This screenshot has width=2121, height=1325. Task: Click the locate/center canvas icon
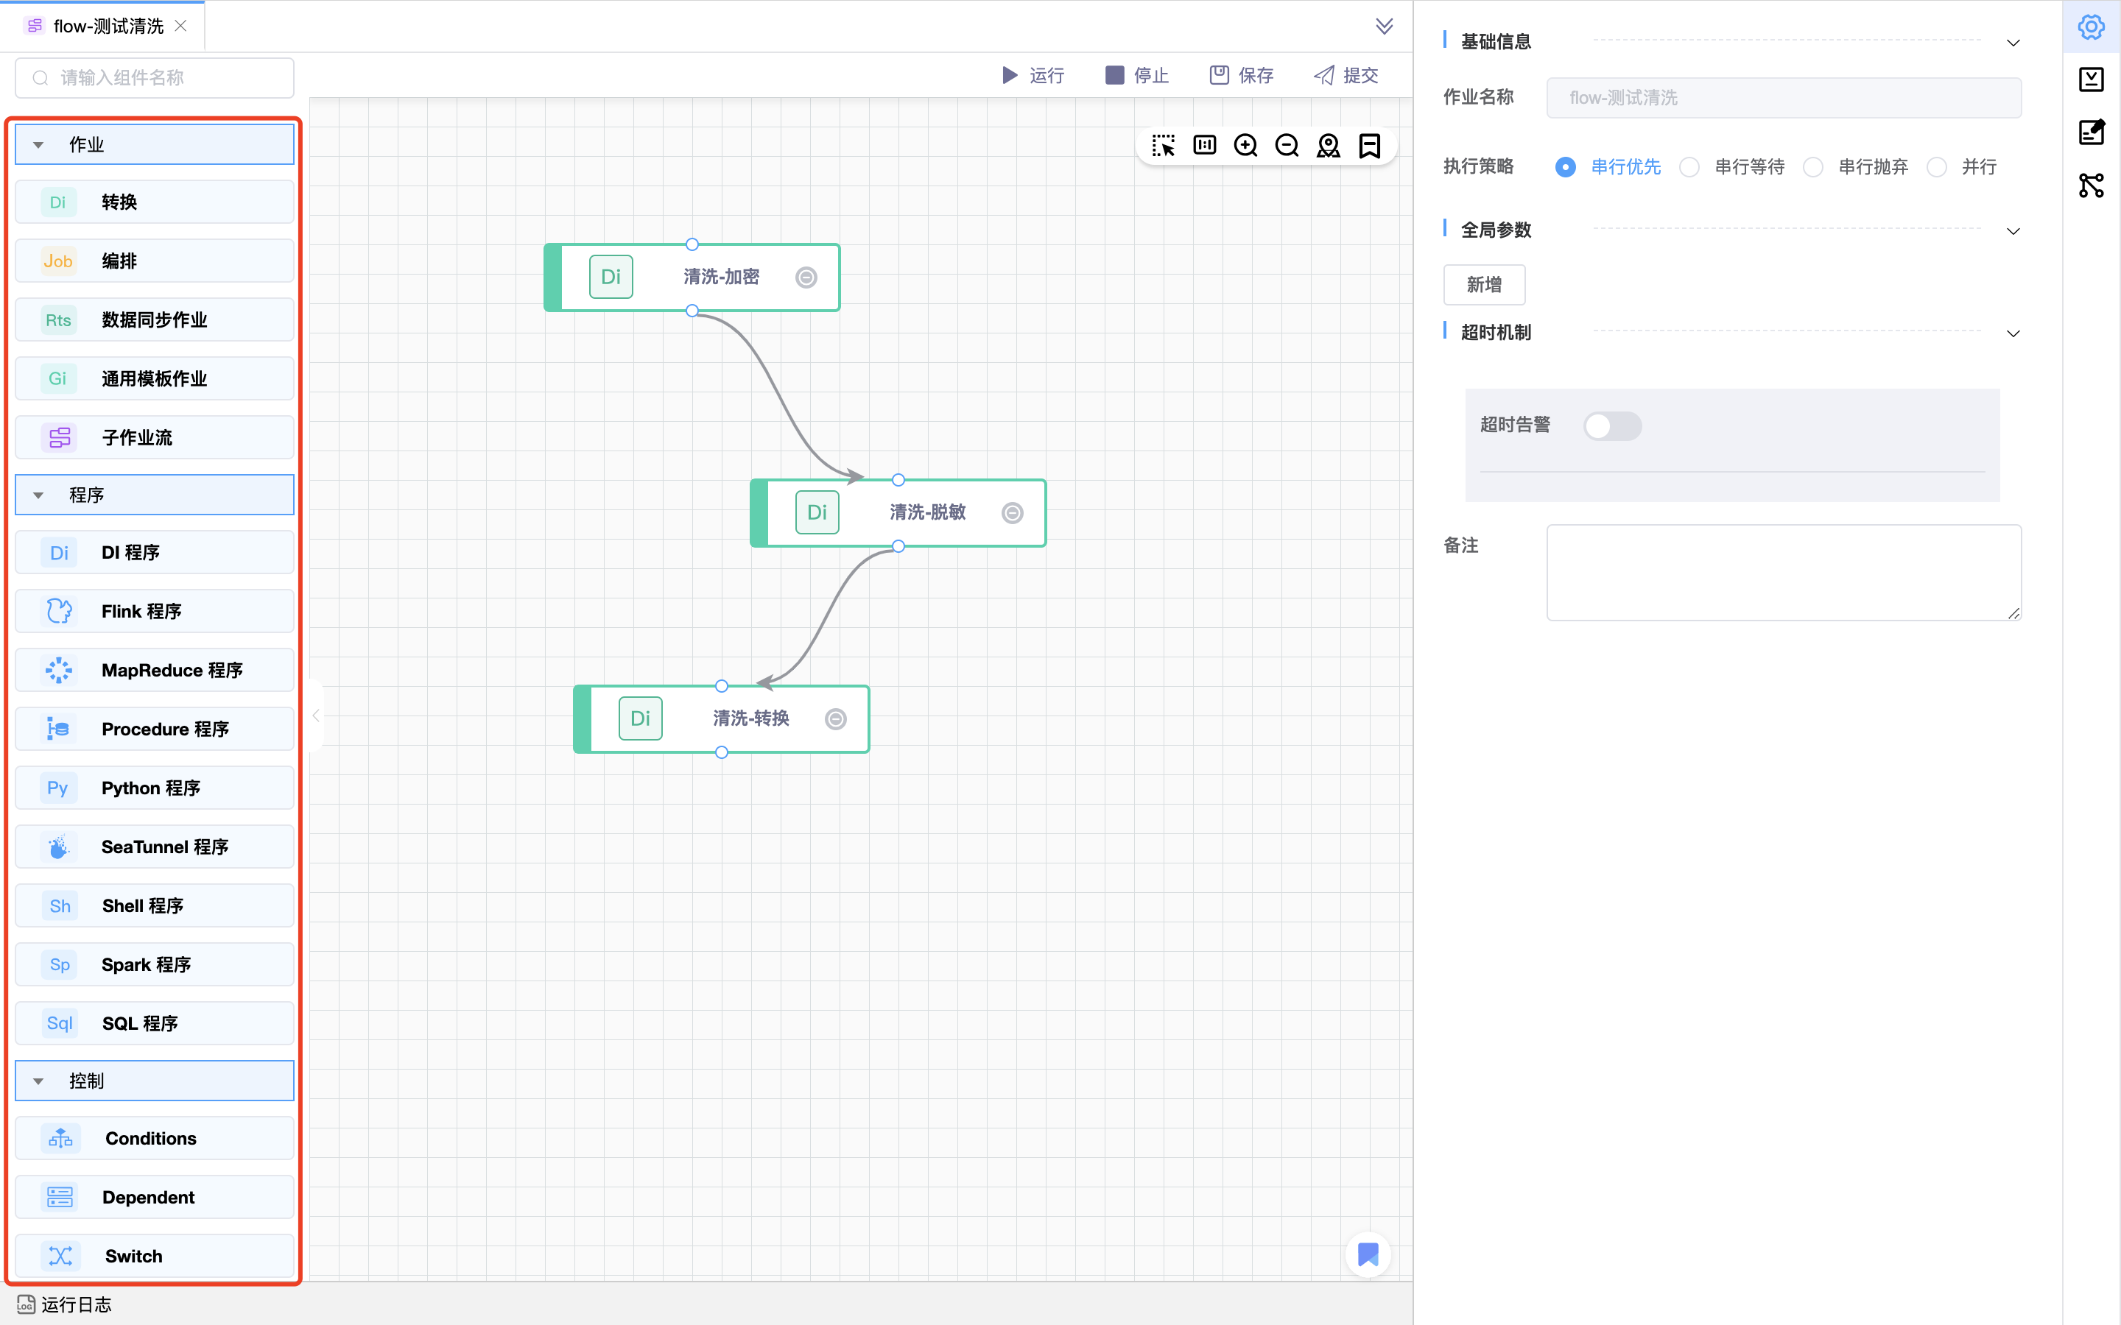coord(1328,146)
